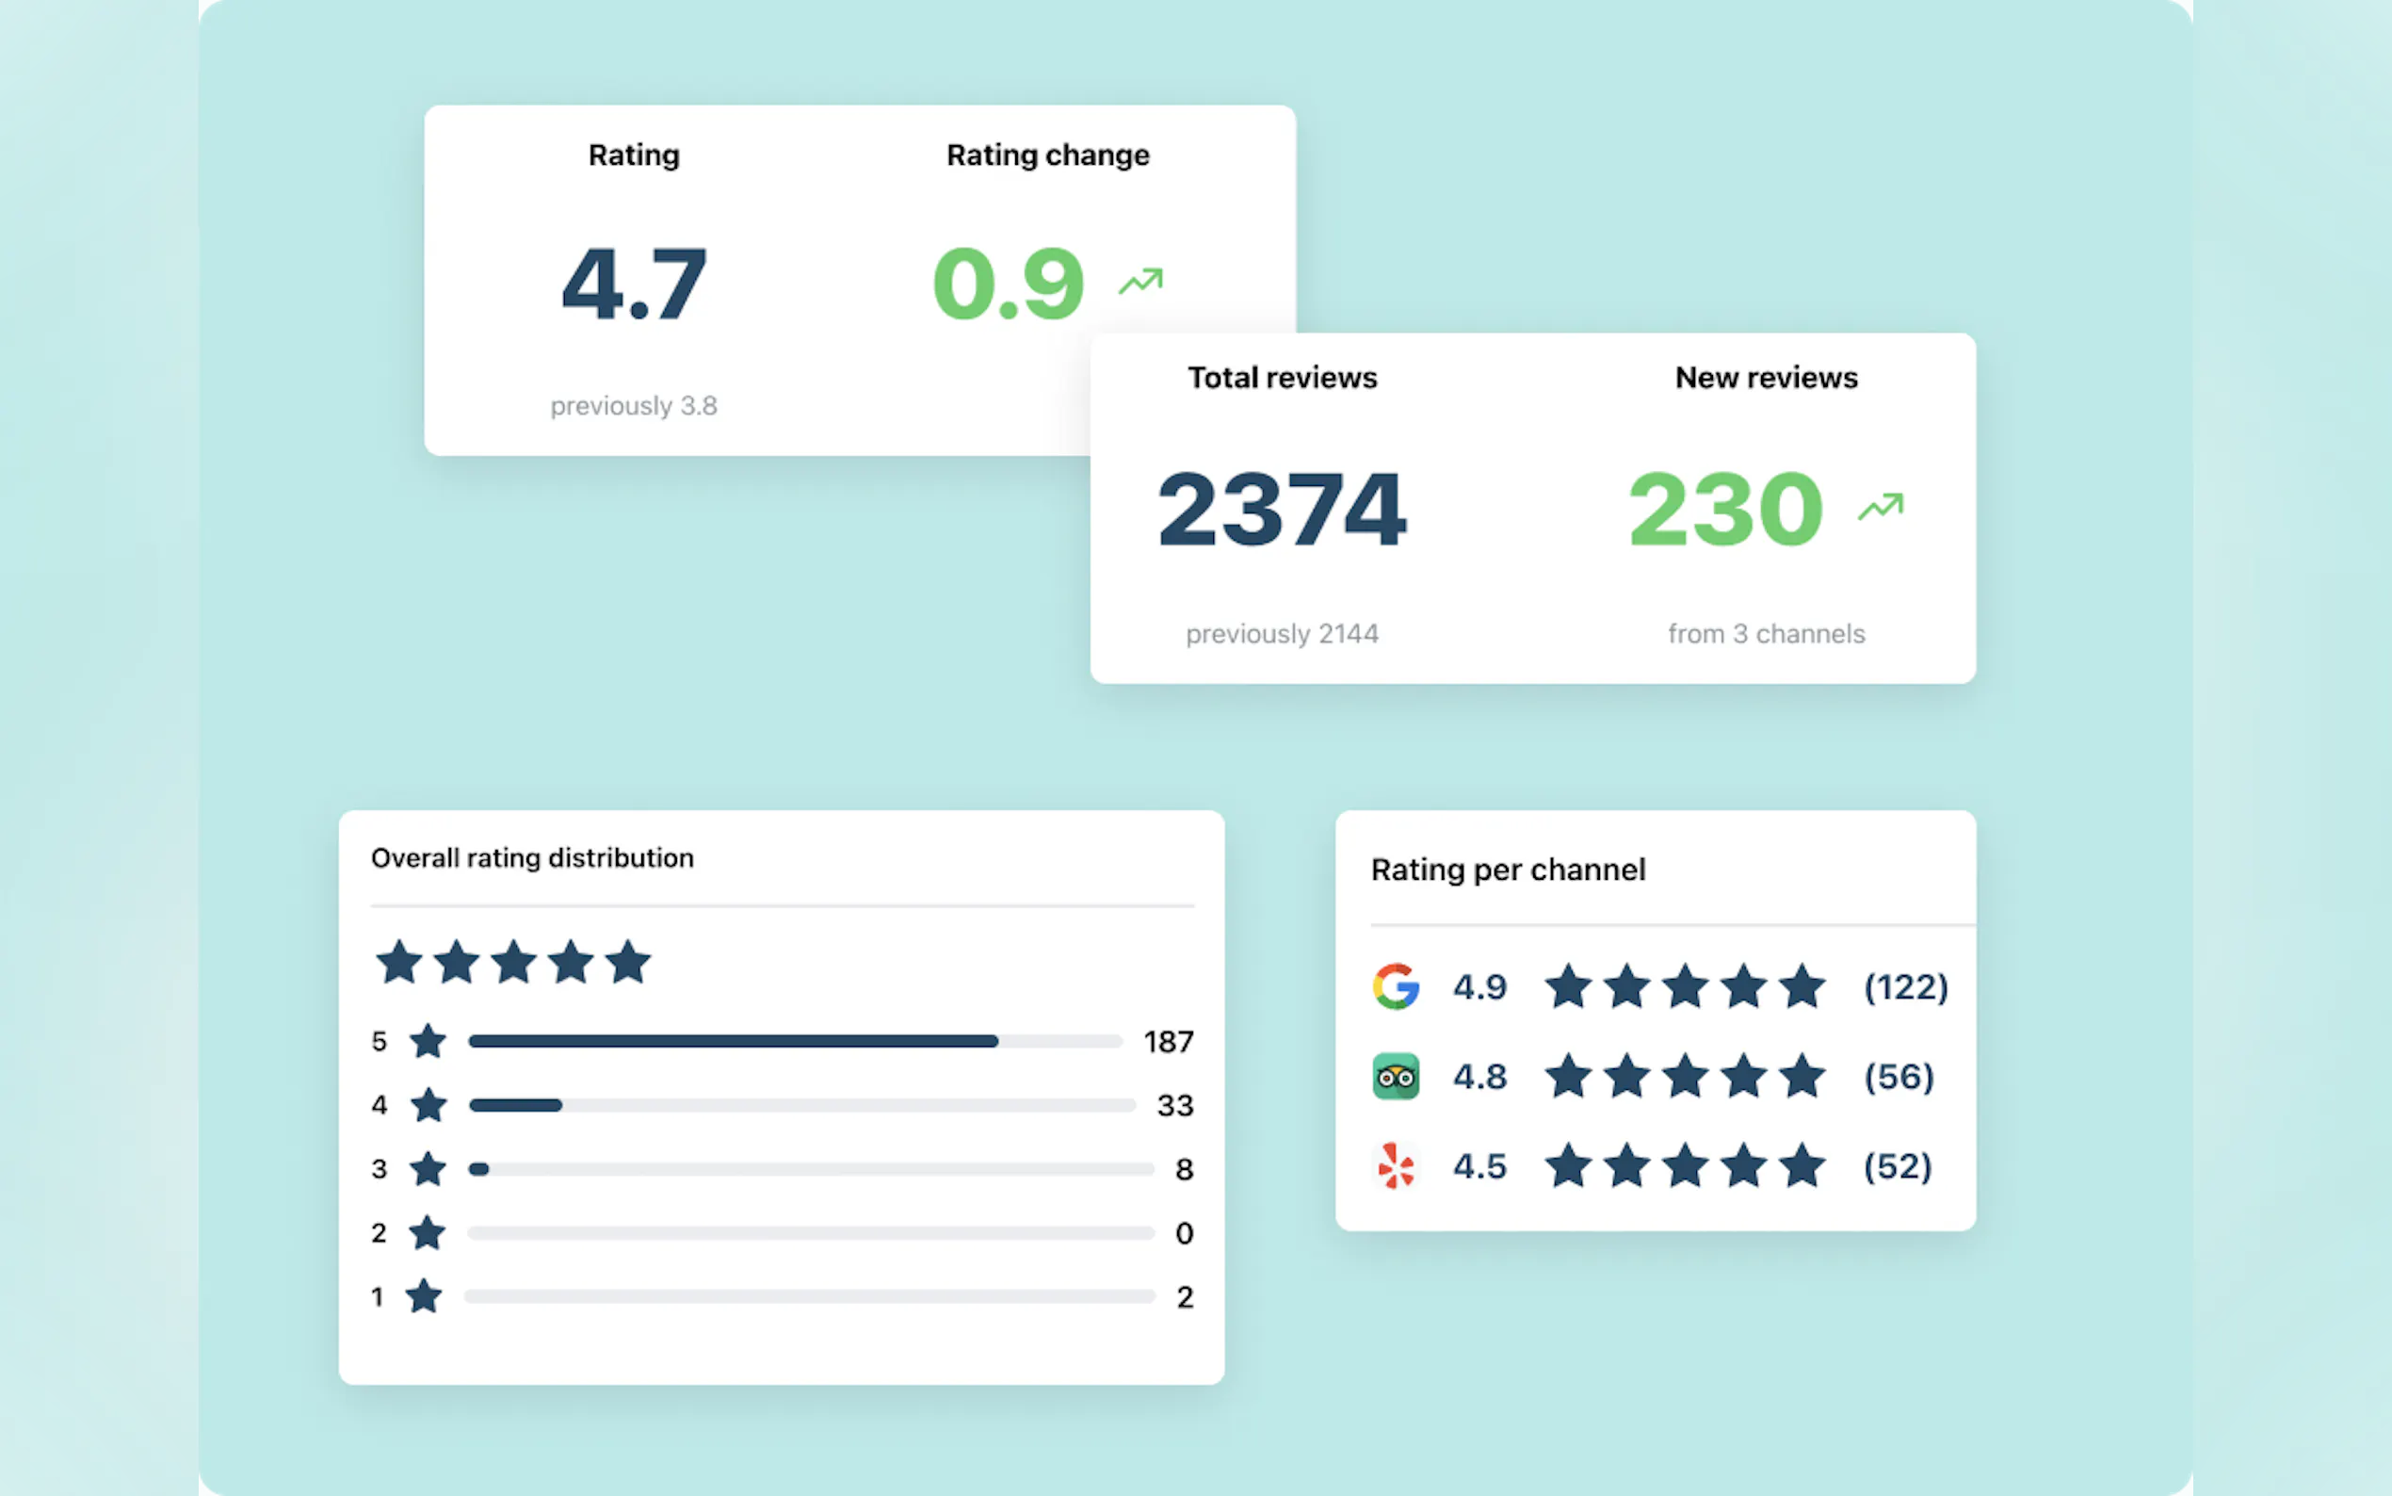Click the 4-star distribution progress bar
This screenshot has width=2392, height=1496.
[801, 1105]
